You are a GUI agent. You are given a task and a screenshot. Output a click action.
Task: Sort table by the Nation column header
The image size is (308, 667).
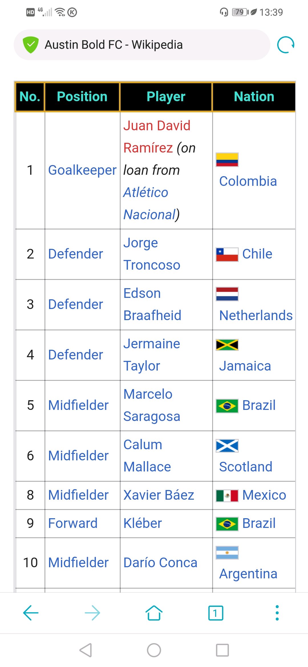pos(254,97)
